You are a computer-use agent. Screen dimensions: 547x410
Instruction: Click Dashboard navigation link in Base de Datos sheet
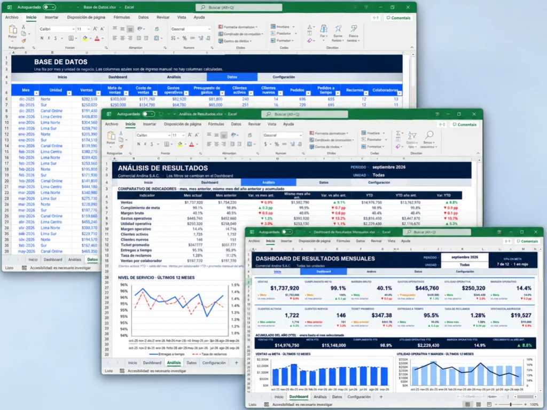pos(118,77)
